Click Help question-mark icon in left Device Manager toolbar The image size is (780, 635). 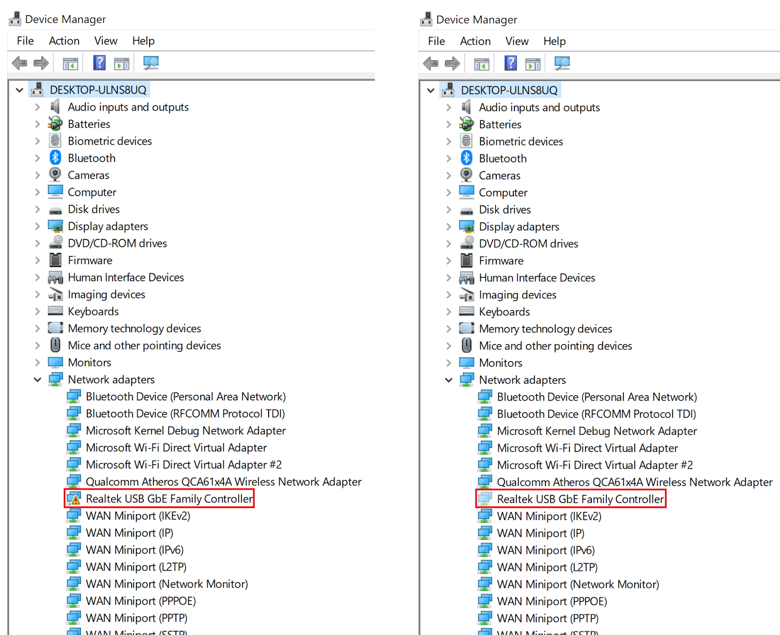coord(99,63)
